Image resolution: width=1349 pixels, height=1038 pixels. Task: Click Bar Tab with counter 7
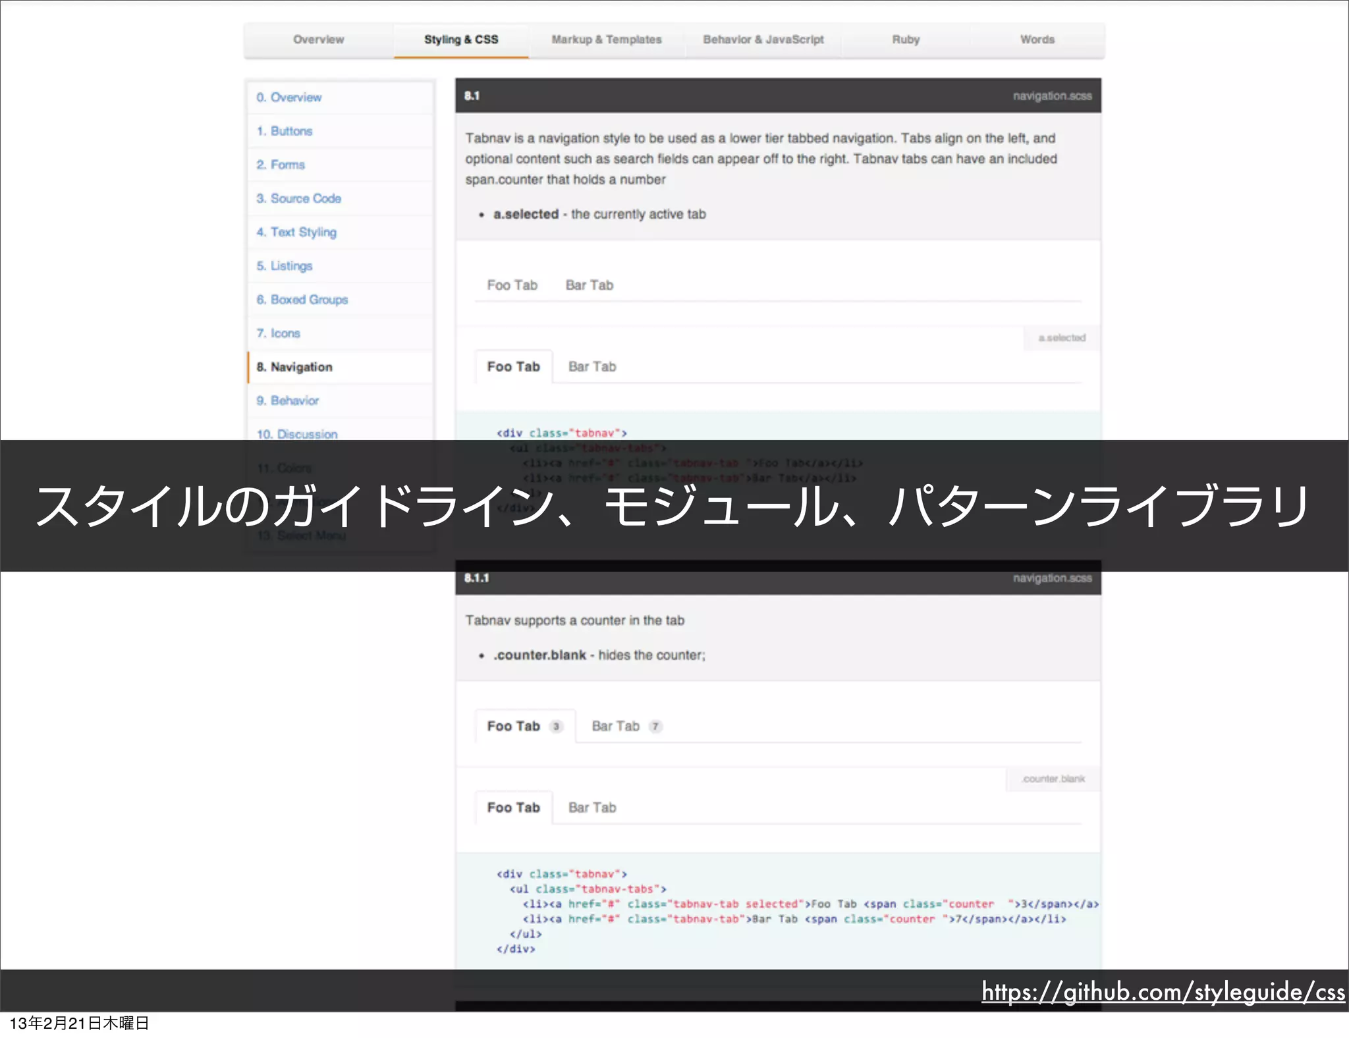pos(626,726)
